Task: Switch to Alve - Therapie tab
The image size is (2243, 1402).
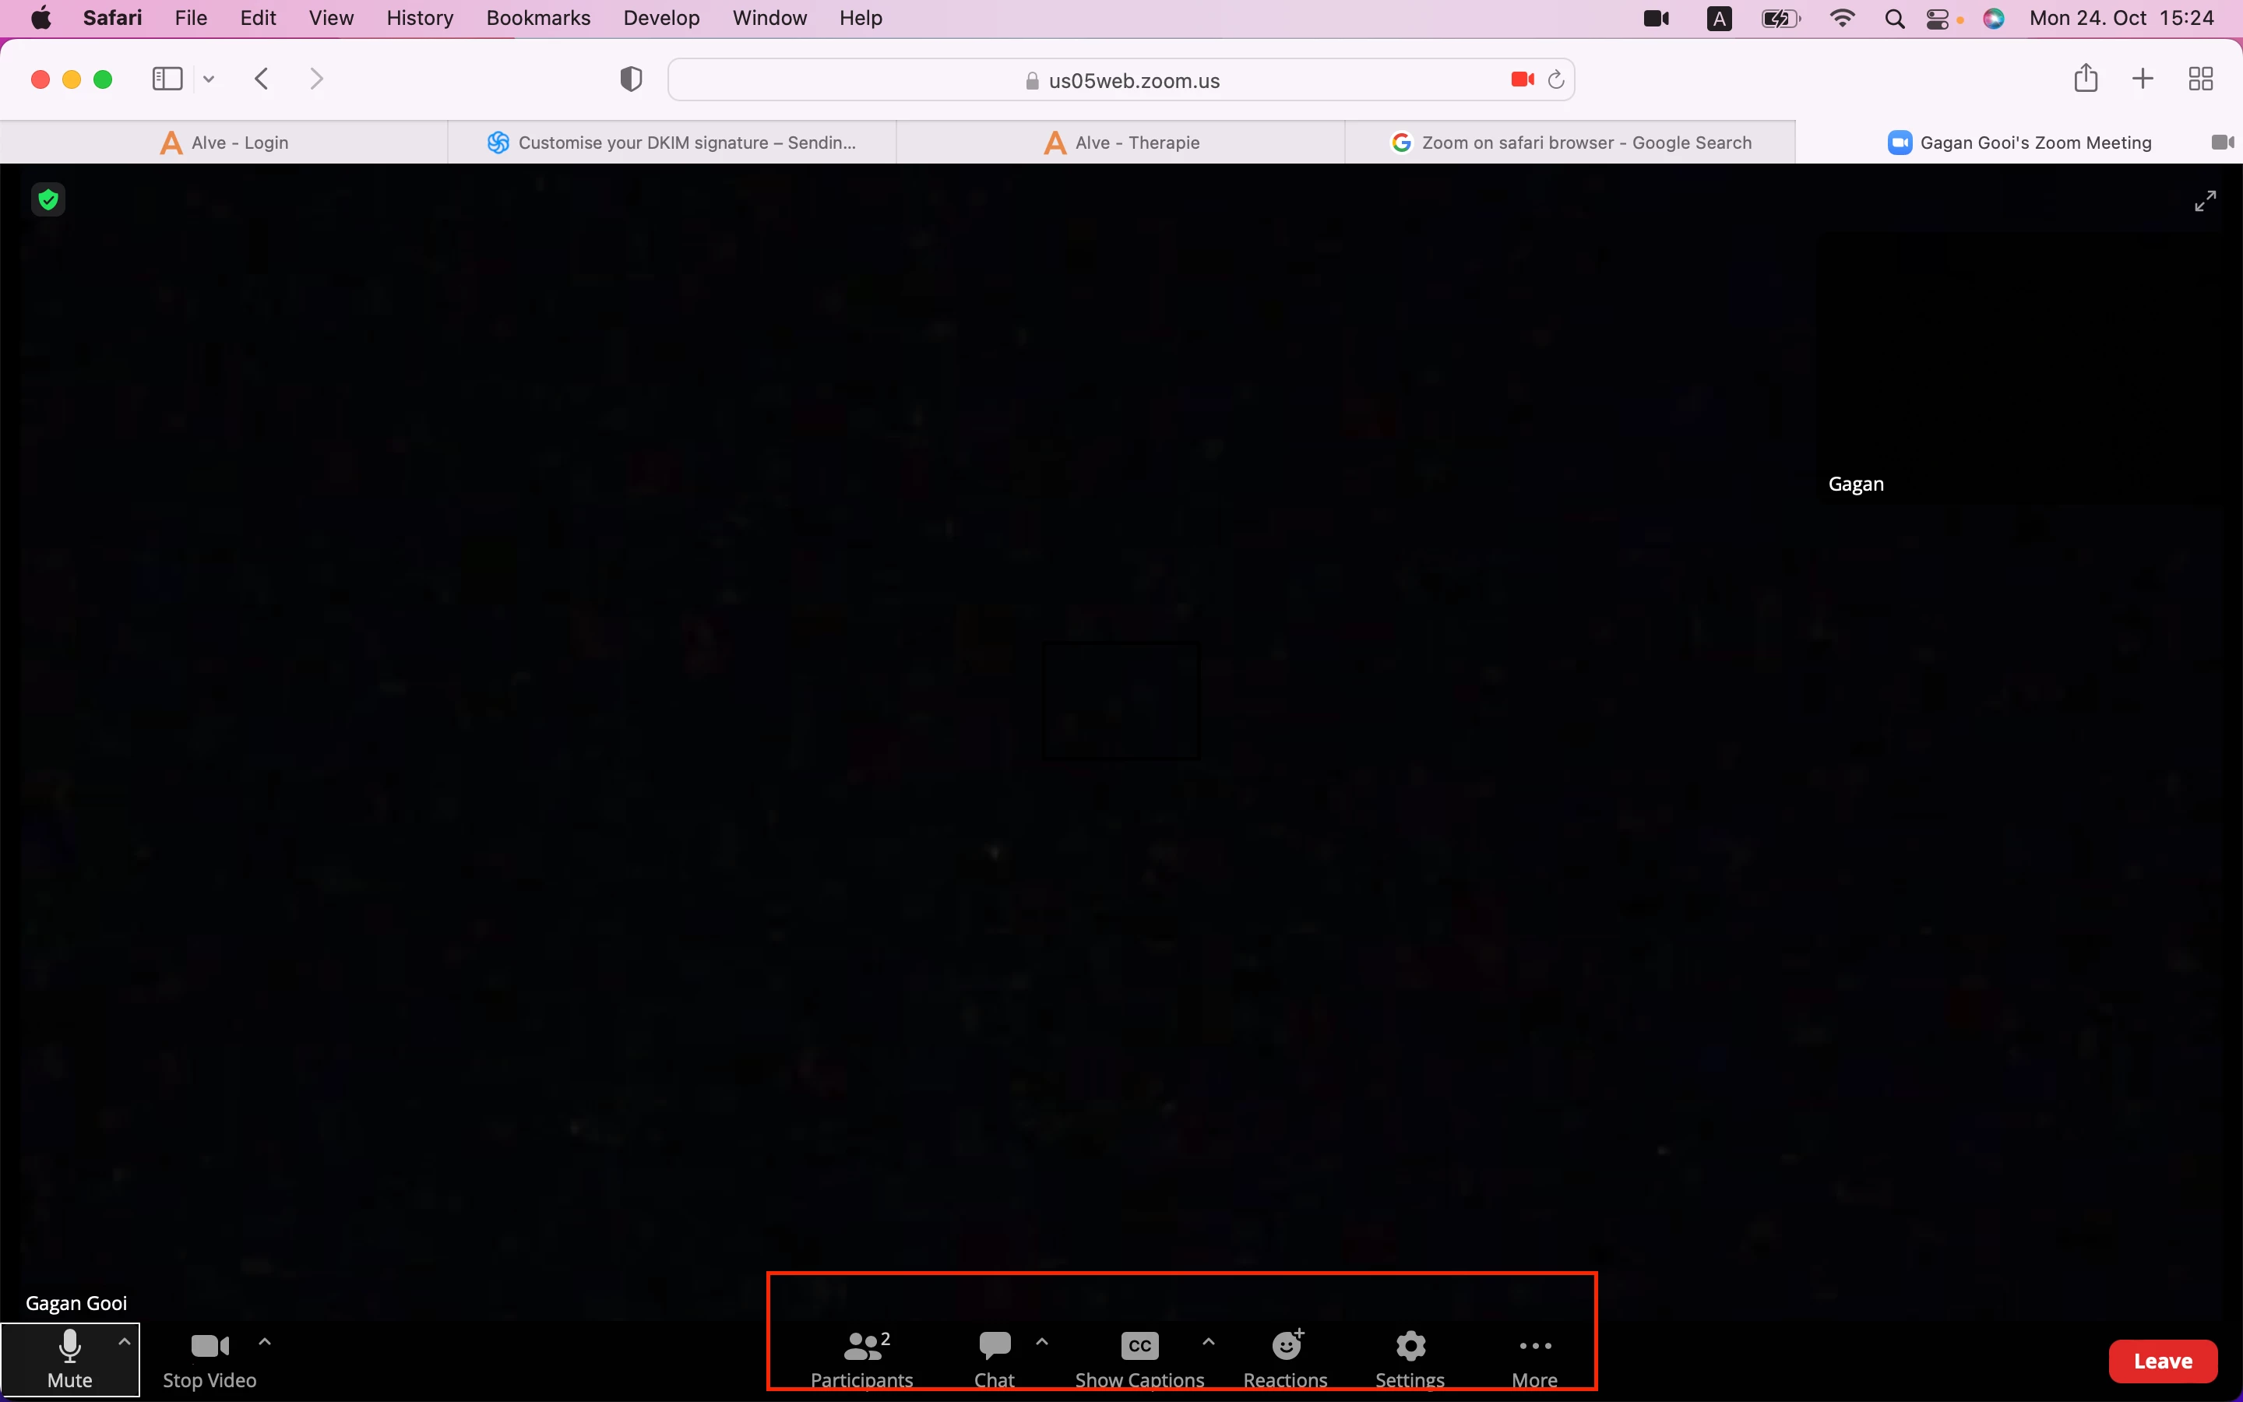Action: pos(1121,143)
